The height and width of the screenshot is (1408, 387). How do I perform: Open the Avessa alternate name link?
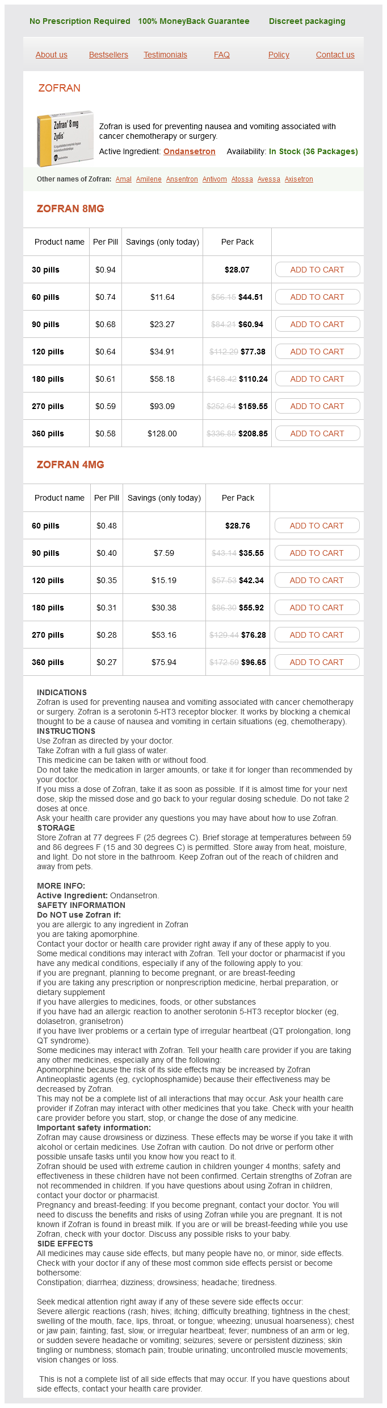pos(269,179)
